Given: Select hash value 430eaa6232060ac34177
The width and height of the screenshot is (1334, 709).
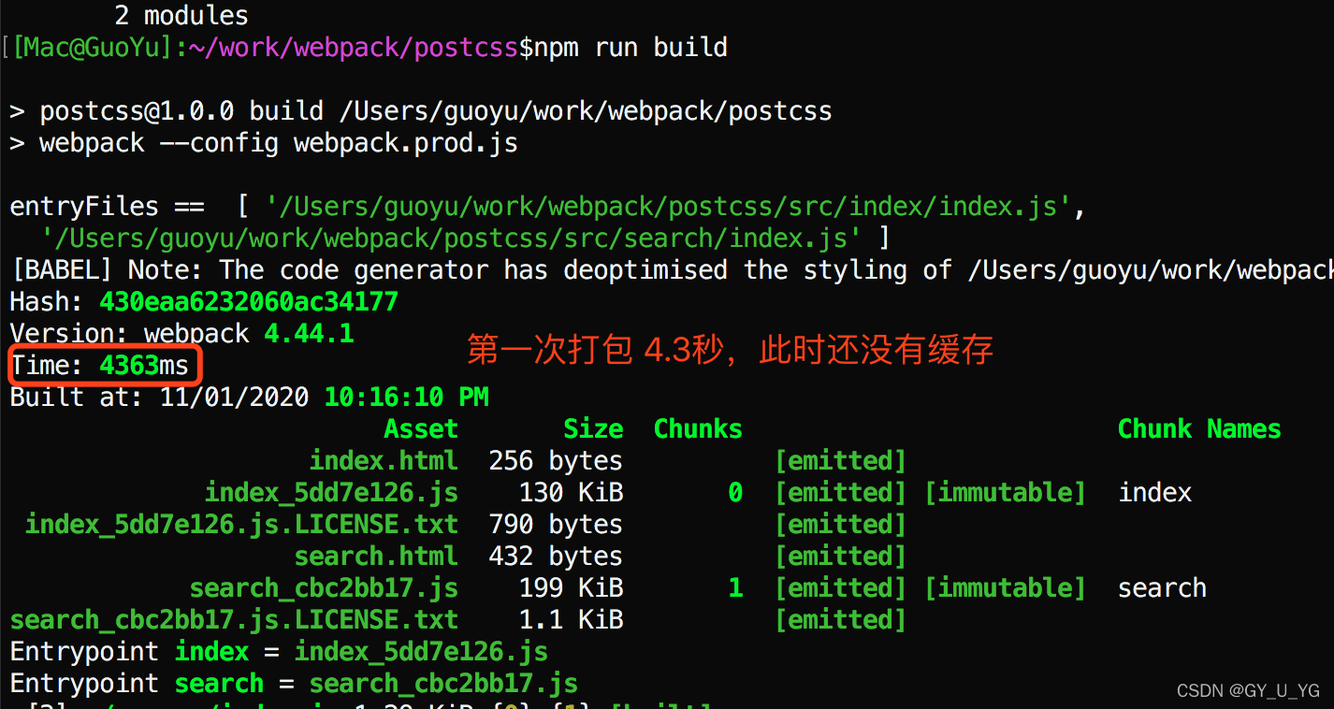Looking at the screenshot, I should 249,302.
